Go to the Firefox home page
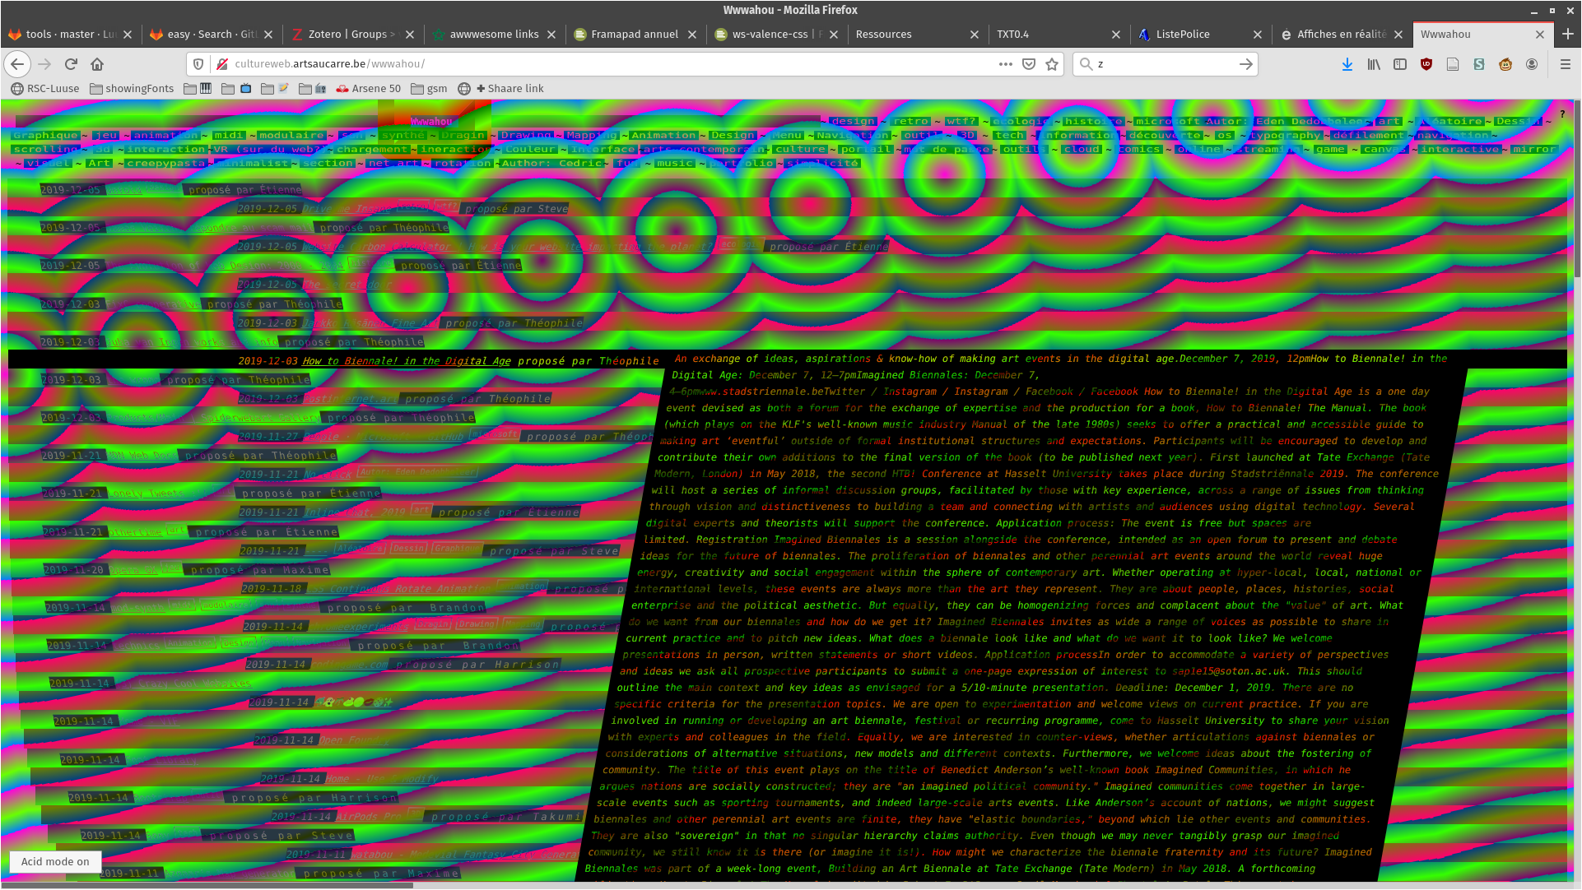Image resolution: width=1582 pixels, height=890 pixels. pyautogui.click(x=97, y=64)
